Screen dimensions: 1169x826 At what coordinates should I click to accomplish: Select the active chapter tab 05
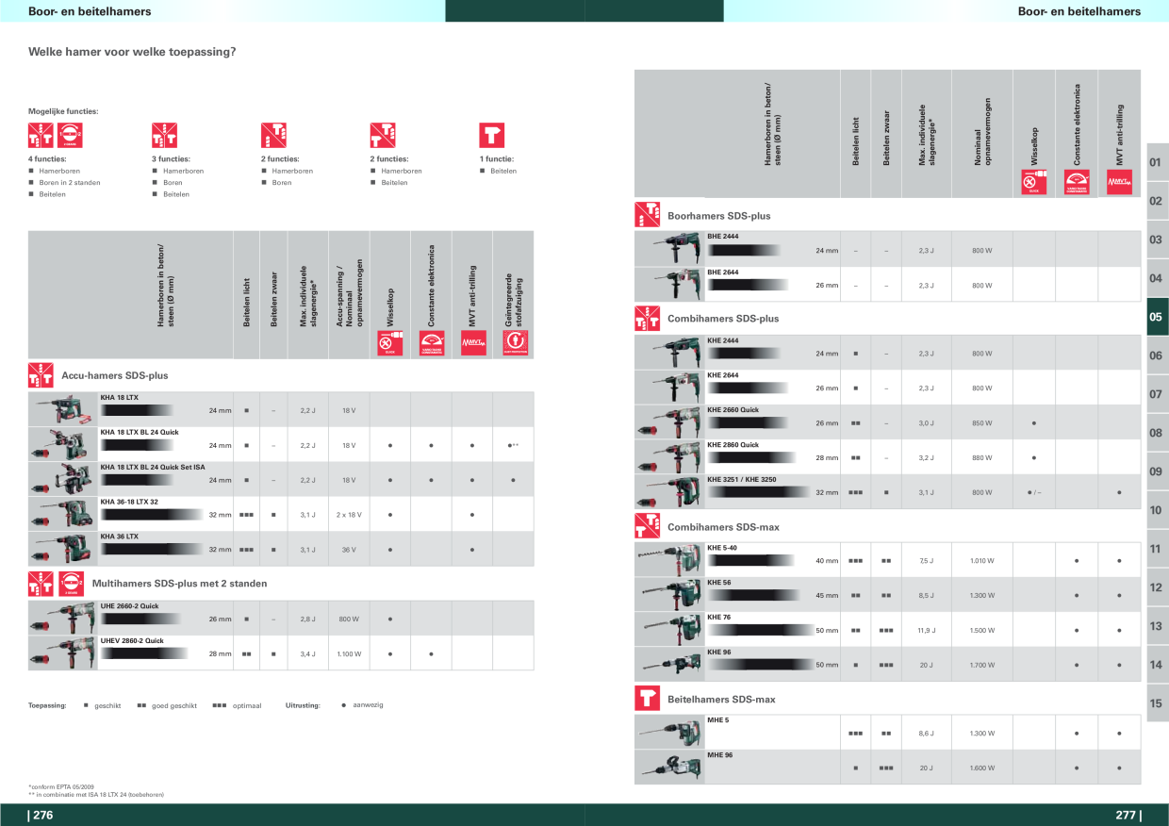point(1158,317)
